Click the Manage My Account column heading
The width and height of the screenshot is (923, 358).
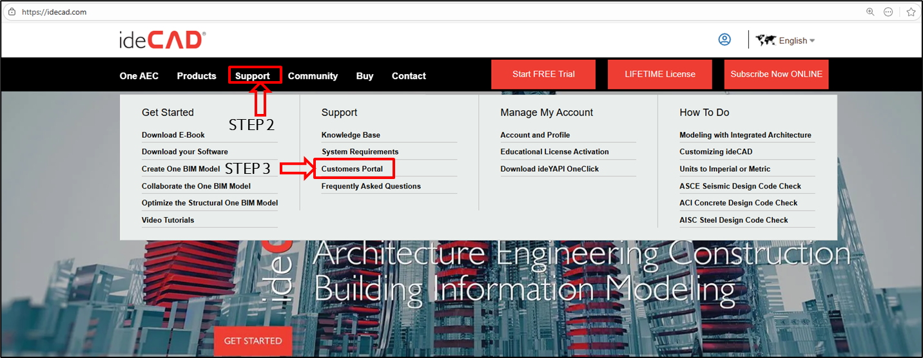(x=547, y=113)
